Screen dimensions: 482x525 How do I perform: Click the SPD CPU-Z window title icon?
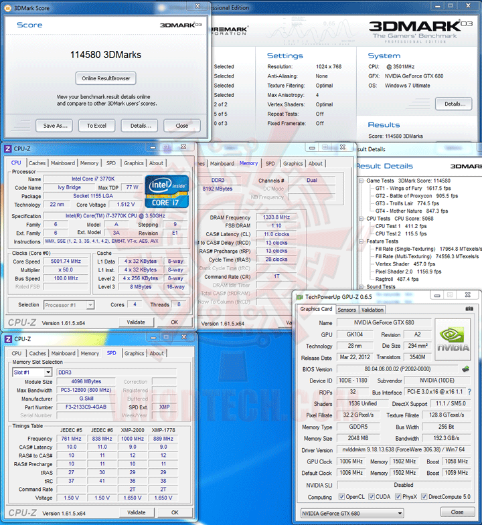[9, 339]
